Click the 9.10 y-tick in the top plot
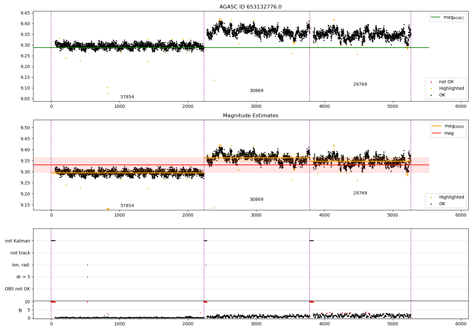The height and width of the screenshot is (331, 473). tap(26, 88)
